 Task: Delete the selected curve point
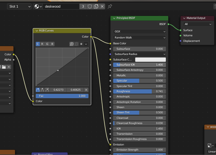(x=86, y=90)
